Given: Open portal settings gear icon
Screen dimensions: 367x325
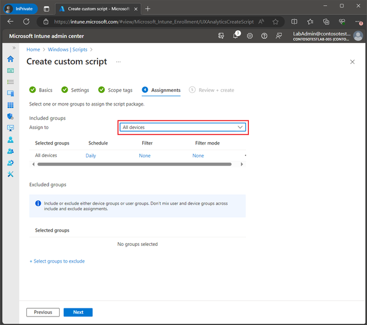Looking at the screenshot, I should pos(250,36).
